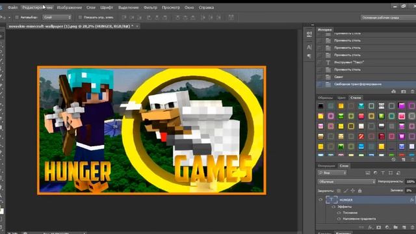Apply the black default style swatch
This screenshot has width=416, height=234.
[x=320, y=106]
